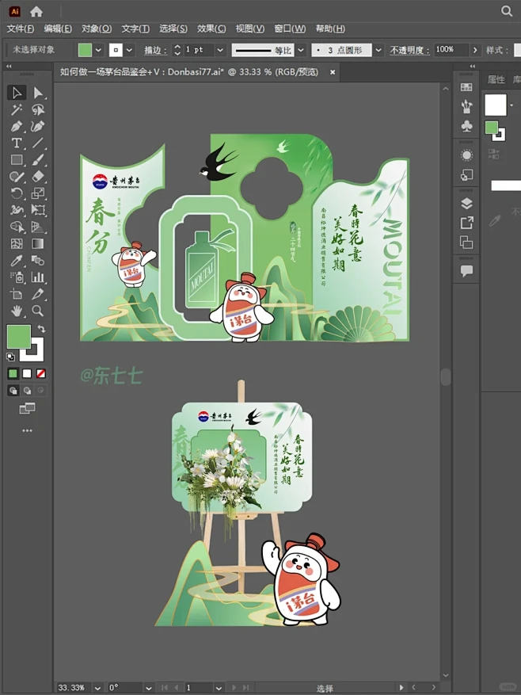Open the 文件(F) menu
Image resolution: width=521 pixels, height=695 pixels.
21,29
